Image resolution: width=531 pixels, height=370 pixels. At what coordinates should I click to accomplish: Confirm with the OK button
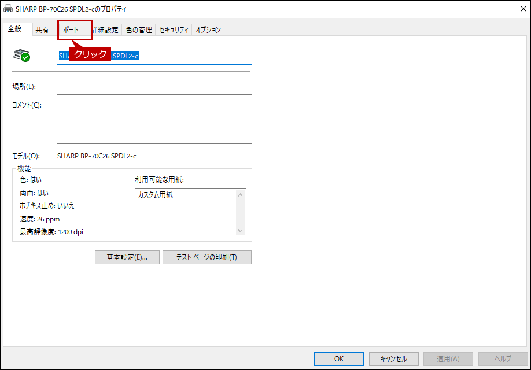pyautogui.click(x=339, y=358)
